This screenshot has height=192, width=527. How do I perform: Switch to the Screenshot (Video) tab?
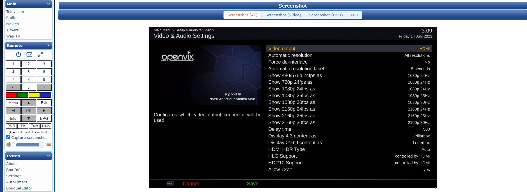pos(283,15)
